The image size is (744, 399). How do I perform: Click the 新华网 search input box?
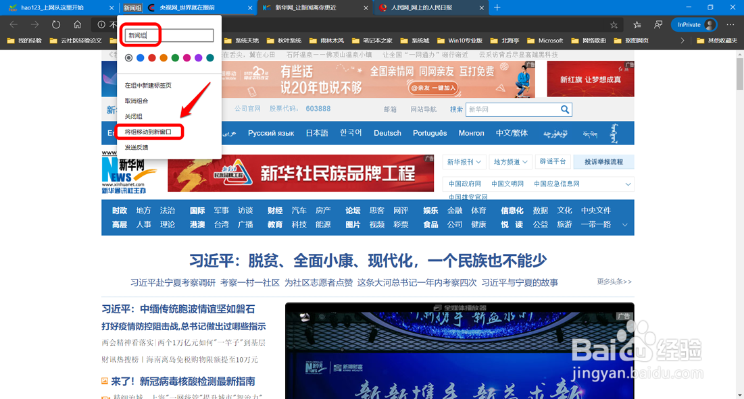click(x=512, y=109)
